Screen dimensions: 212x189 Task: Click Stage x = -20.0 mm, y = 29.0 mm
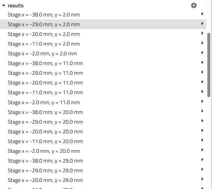(45, 180)
